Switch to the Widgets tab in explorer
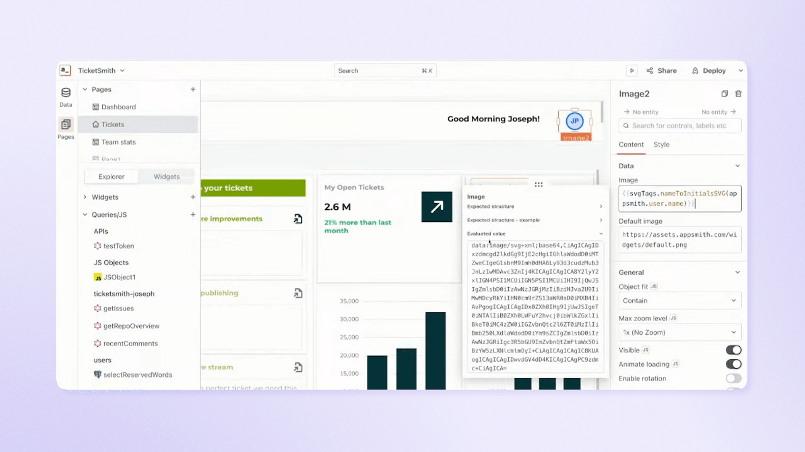The width and height of the screenshot is (805, 452). coord(167,177)
